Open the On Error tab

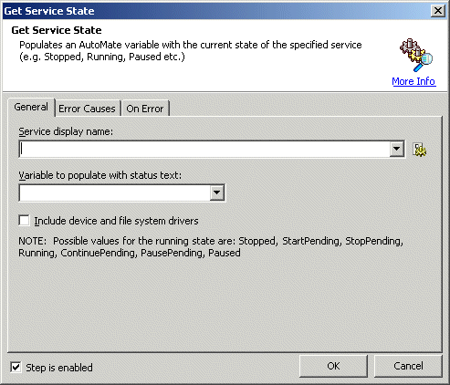(145, 109)
